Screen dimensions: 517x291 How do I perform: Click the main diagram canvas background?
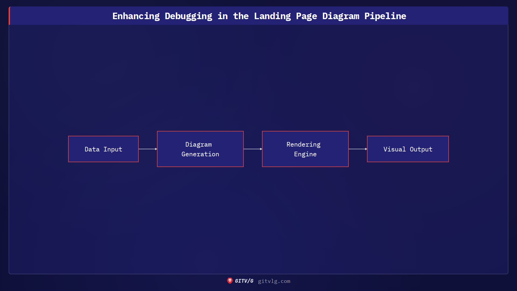pyautogui.click(x=258, y=216)
